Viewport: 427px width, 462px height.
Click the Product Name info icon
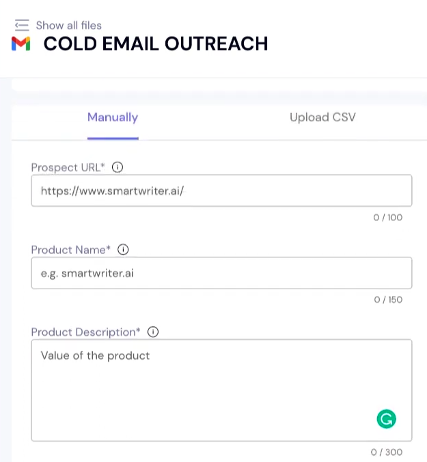click(x=123, y=250)
